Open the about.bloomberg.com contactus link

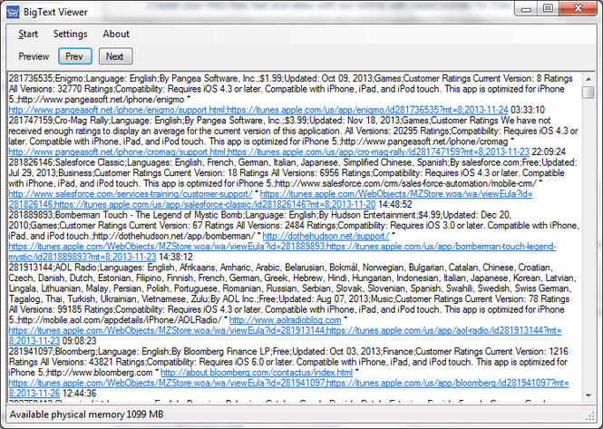coord(257,373)
